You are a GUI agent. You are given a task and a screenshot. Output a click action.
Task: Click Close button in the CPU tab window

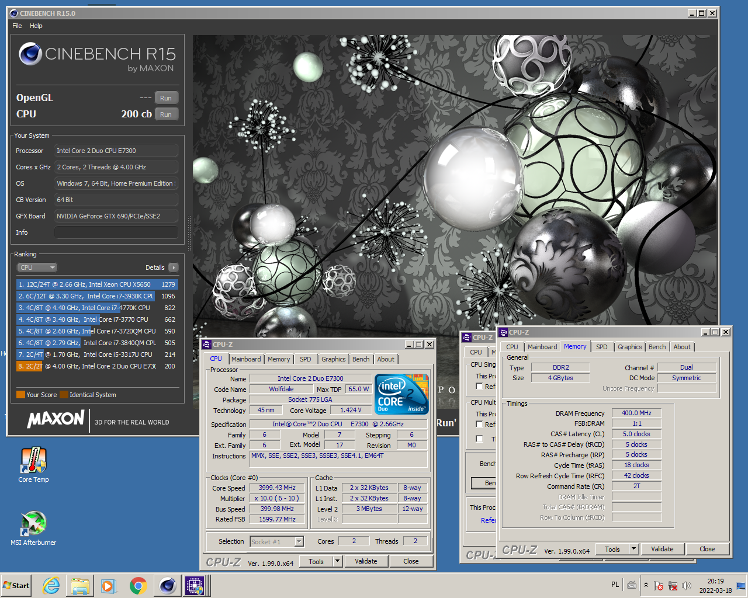(411, 561)
